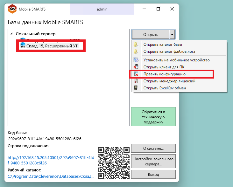Collapse the Локальный сервер tree node
The image size is (233, 187).
point(12,34)
